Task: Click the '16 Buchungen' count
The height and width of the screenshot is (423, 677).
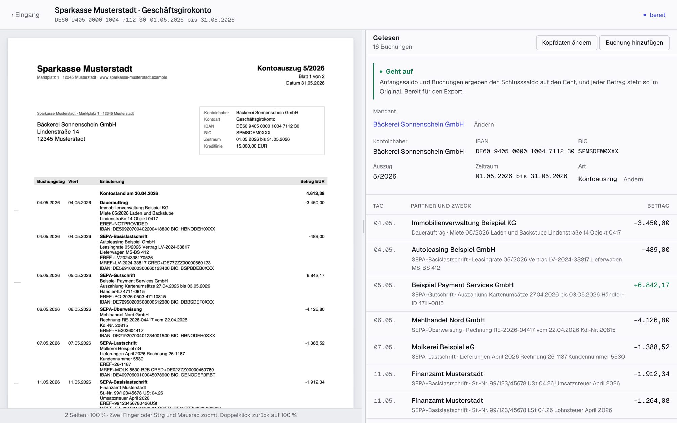Action: [x=392, y=47]
